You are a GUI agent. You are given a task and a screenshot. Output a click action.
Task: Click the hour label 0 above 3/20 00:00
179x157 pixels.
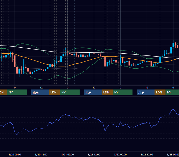click(15, 88)
